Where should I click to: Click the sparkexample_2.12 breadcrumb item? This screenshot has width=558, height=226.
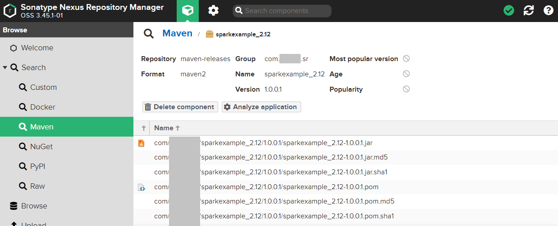[x=243, y=34]
